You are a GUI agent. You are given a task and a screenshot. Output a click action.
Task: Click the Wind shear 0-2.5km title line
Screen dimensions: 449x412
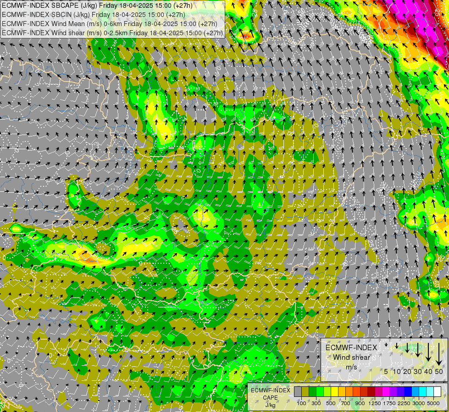point(112,33)
